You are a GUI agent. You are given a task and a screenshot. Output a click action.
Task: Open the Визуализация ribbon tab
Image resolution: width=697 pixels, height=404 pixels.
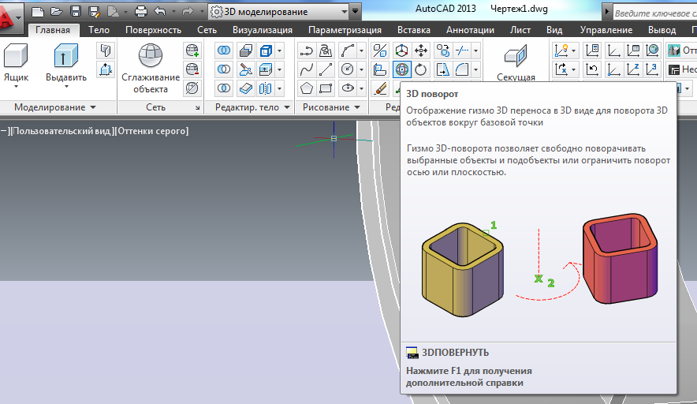tap(263, 30)
